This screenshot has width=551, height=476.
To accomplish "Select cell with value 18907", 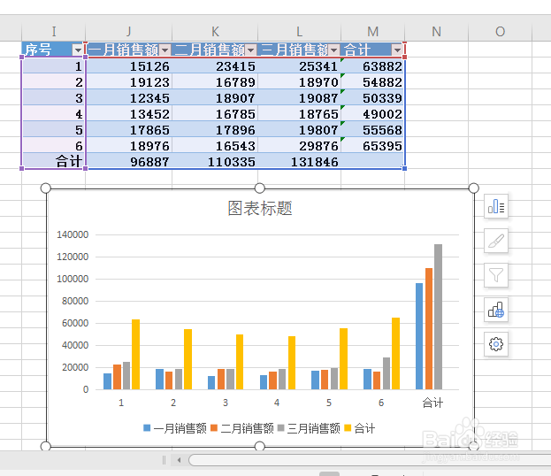I will [215, 97].
